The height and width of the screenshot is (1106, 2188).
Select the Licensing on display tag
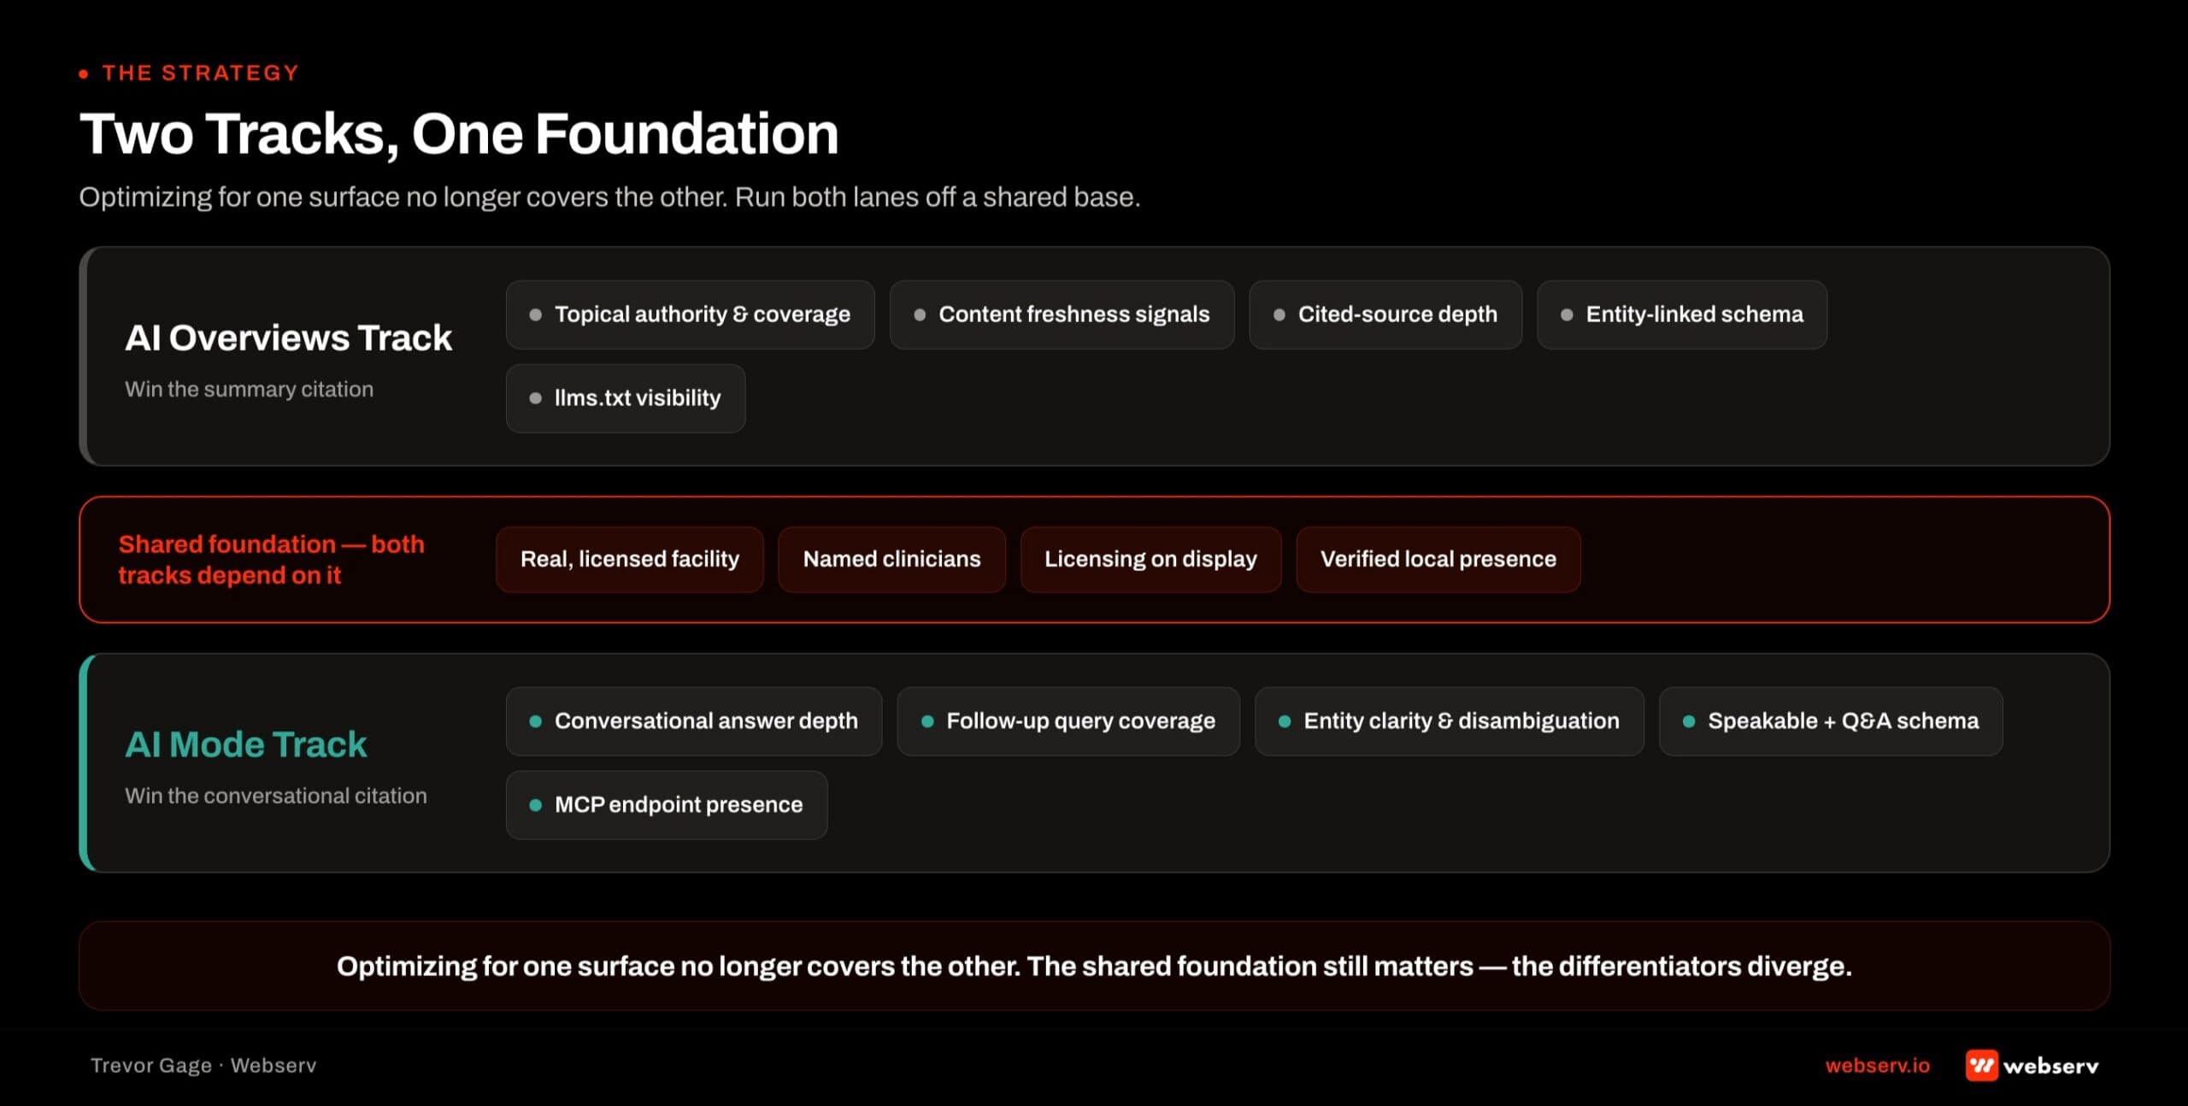click(1150, 559)
